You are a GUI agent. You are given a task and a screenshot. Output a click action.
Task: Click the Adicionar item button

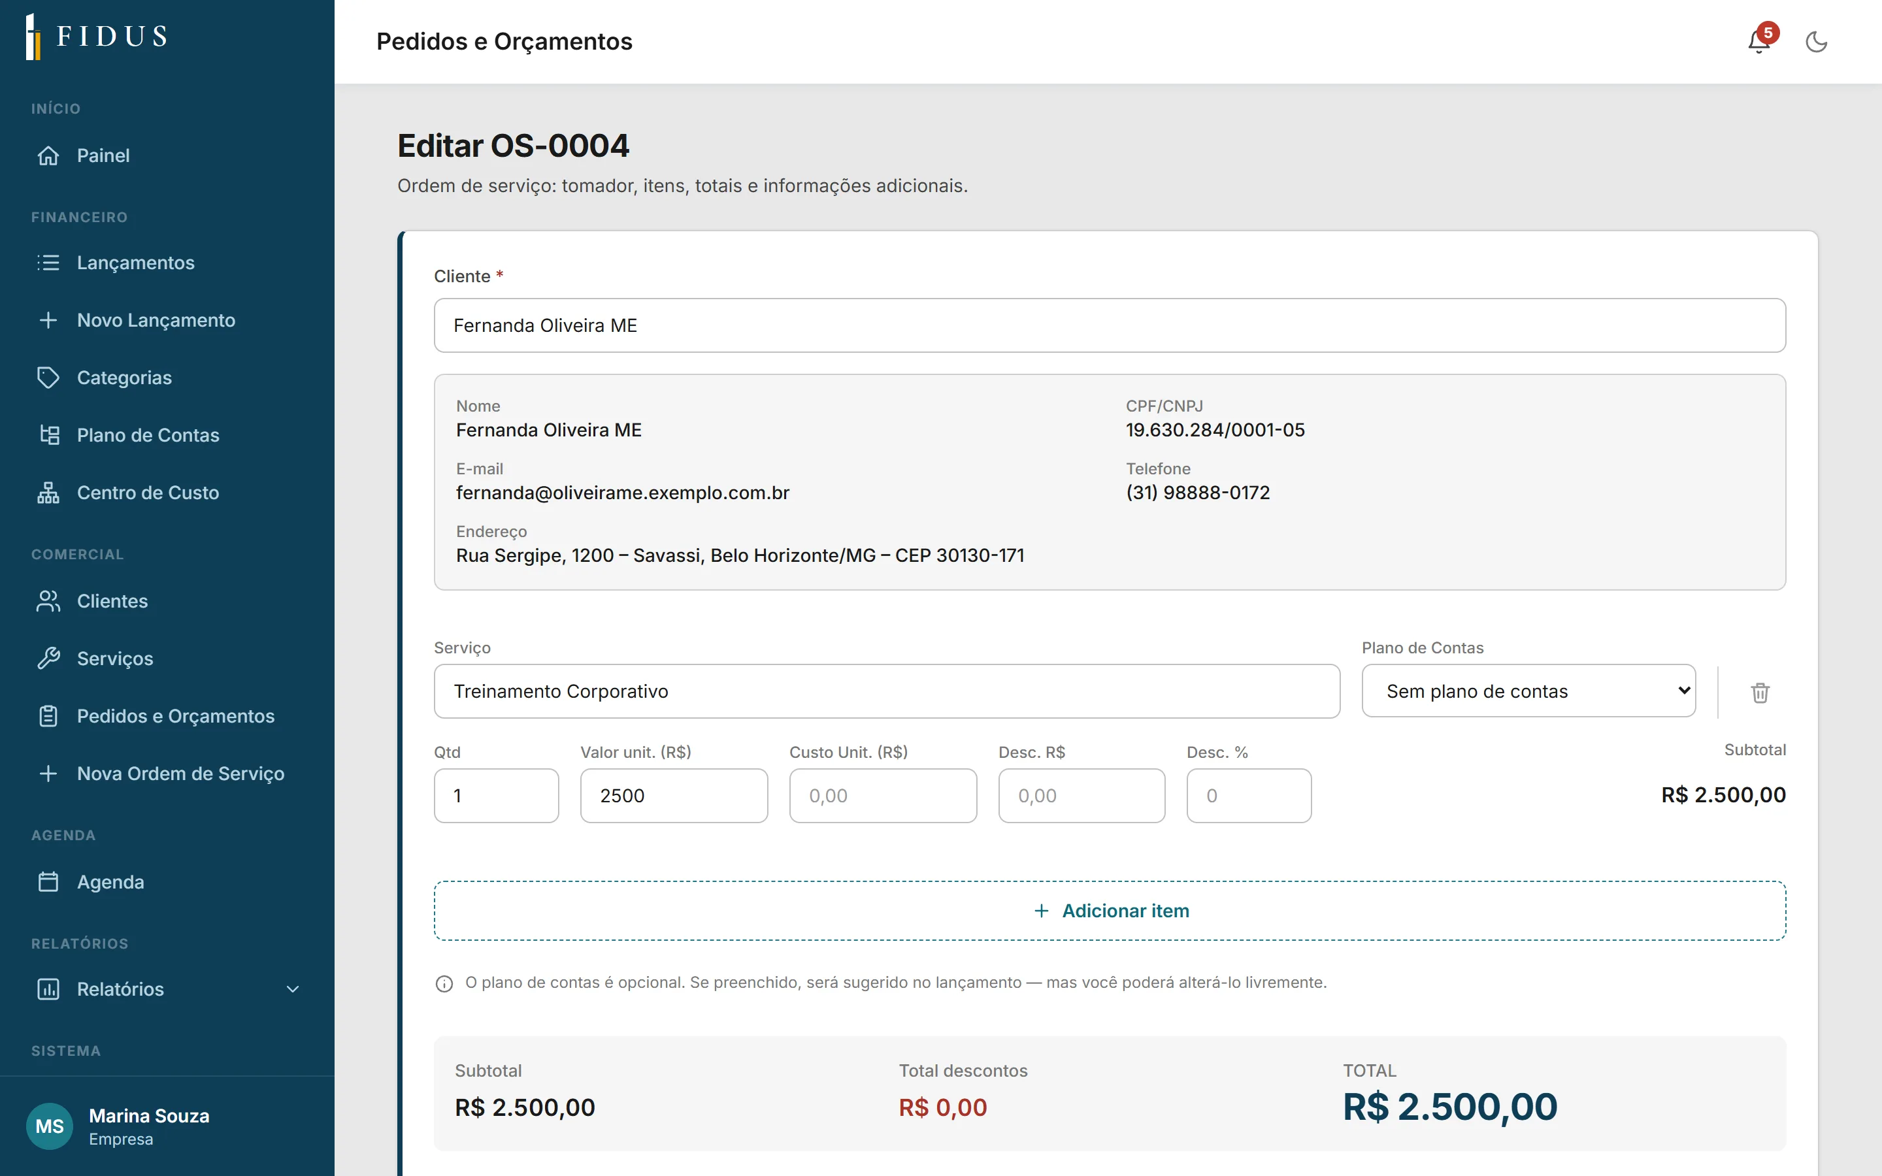point(1110,911)
